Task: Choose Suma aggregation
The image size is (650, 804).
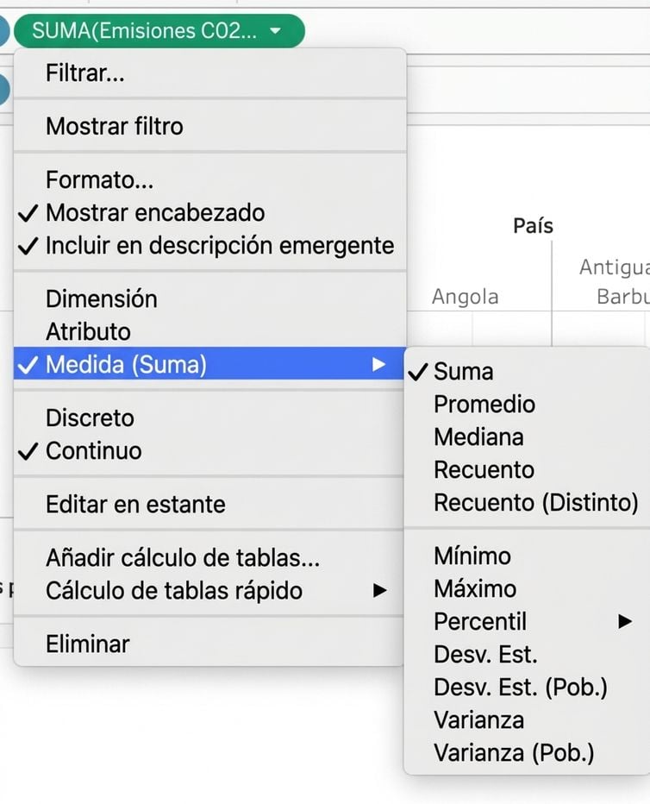Action: [527, 371]
